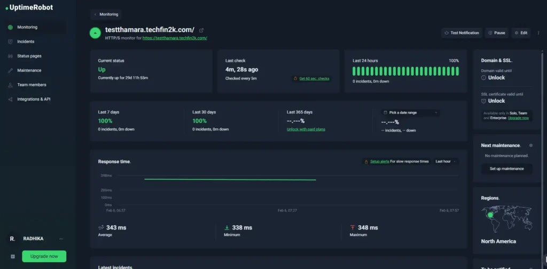
Task: Open the Pick a date range dropdown
Action: (x=411, y=113)
